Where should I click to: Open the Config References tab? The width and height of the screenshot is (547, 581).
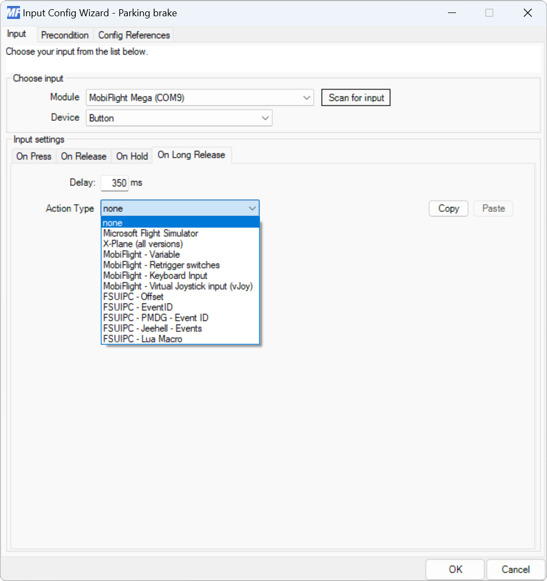[133, 35]
